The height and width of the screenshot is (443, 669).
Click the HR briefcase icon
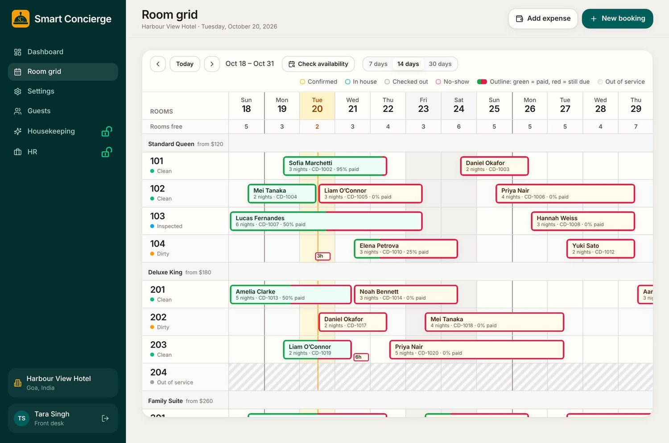(x=18, y=152)
